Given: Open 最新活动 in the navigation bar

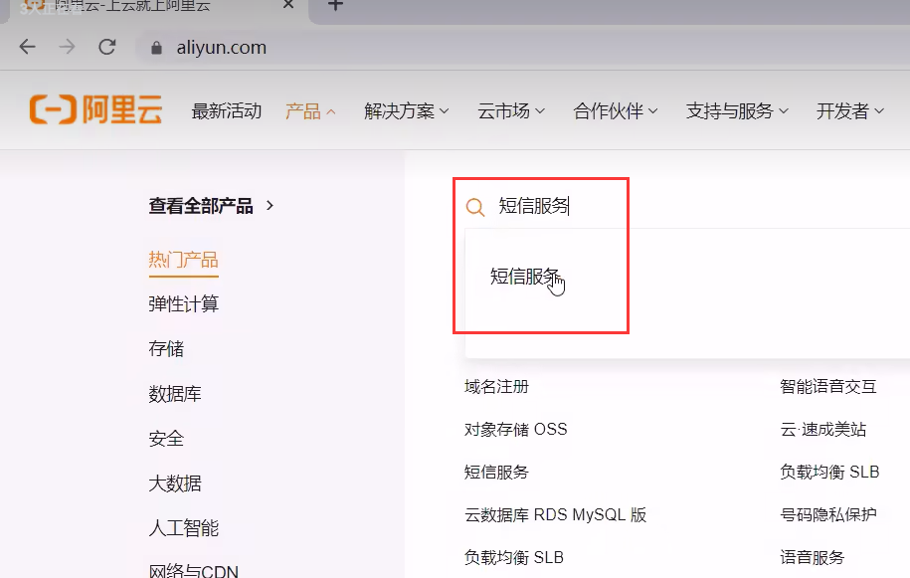Looking at the screenshot, I should coord(226,111).
